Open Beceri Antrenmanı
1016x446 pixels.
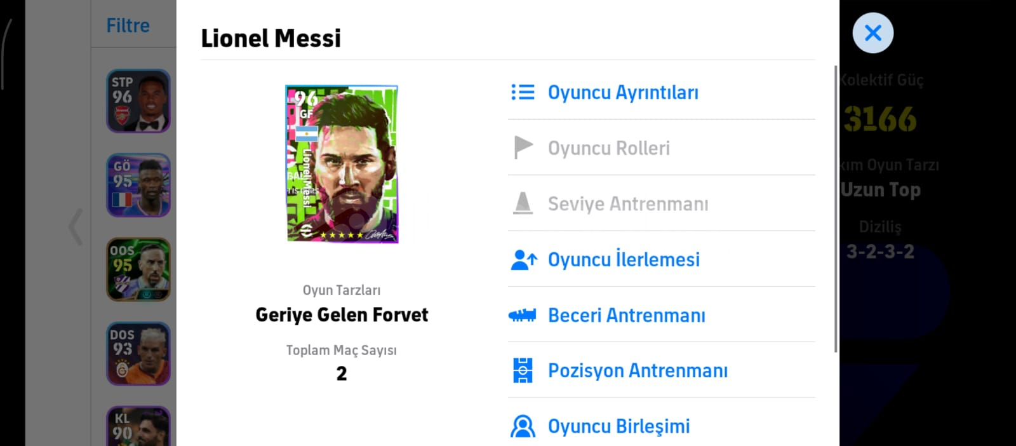pyautogui.click(x=626, y=316)
